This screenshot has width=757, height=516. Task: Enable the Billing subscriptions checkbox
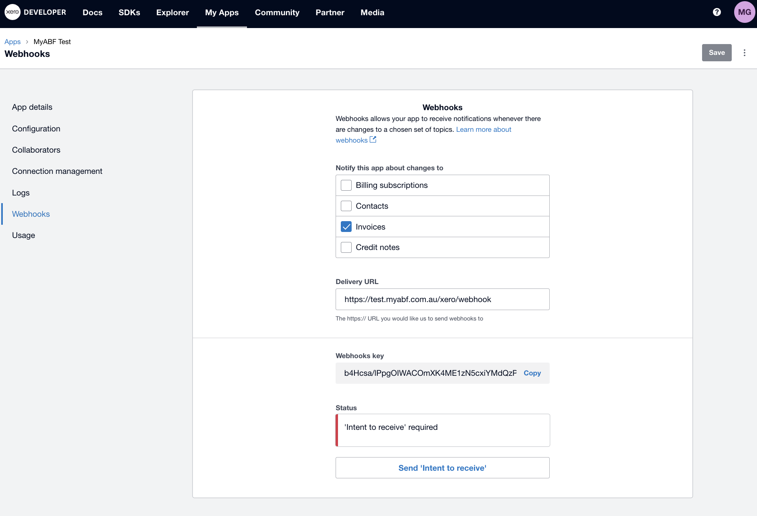(346, 185)
